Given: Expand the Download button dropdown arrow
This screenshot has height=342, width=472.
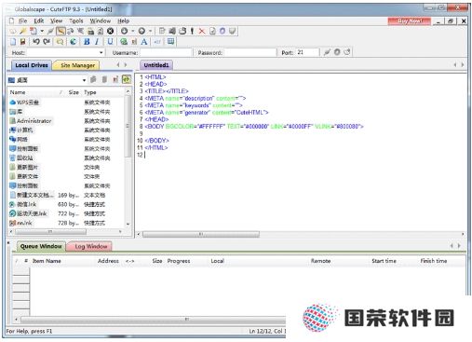Looking at the screenshot, I should pyautogui.click(x=132, y=31).
